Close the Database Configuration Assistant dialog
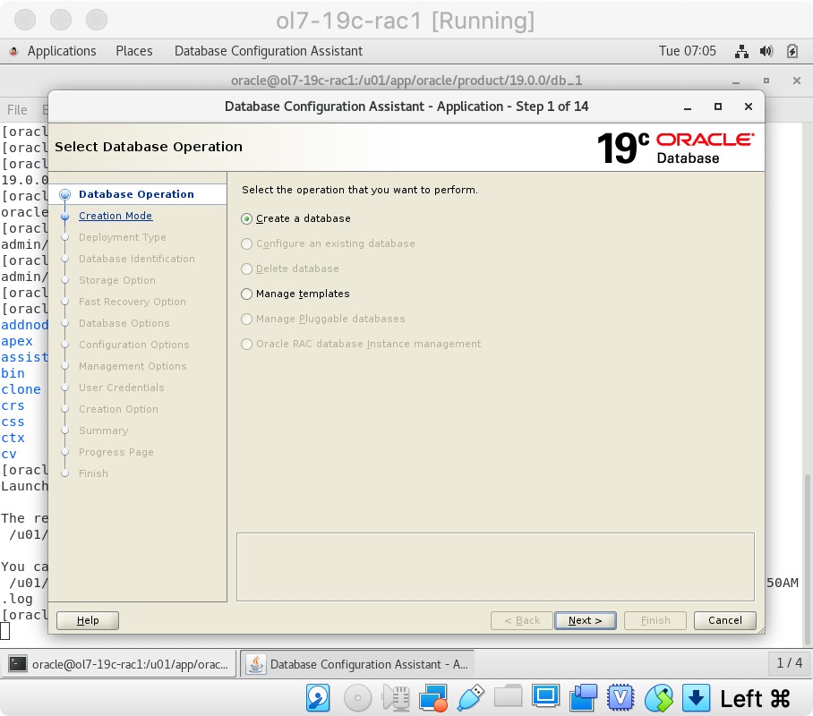This screenshot has width=813, height=716. (x=749, y=107)
